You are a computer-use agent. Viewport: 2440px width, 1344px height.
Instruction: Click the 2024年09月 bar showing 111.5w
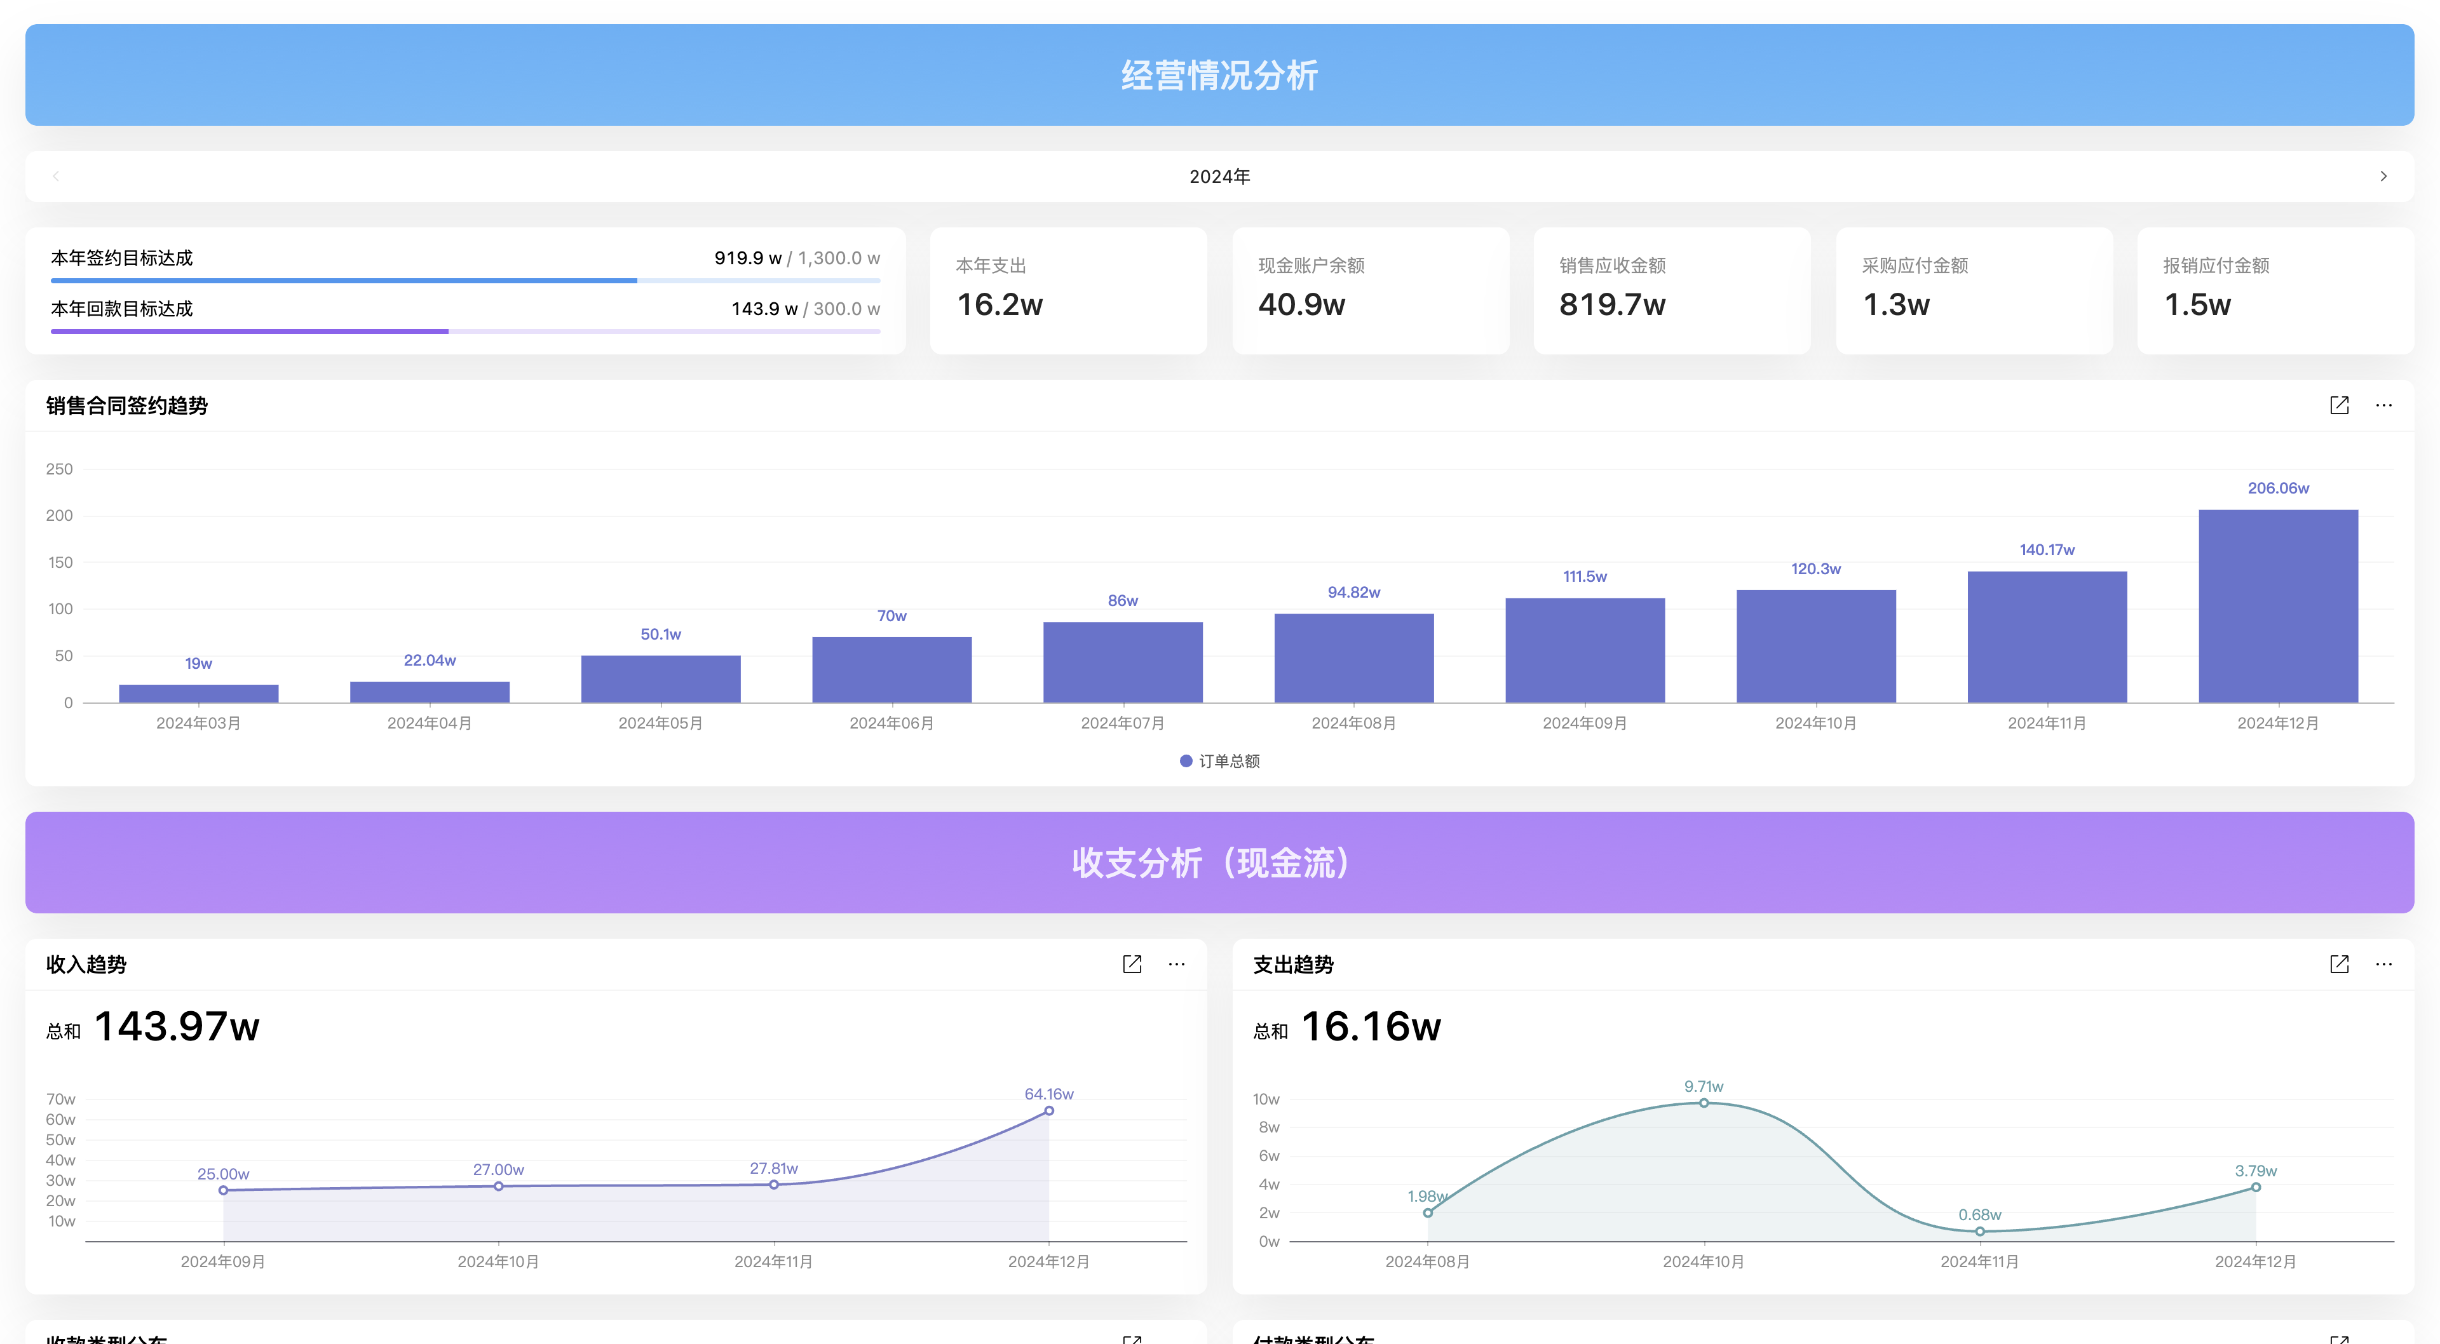coord(1585,650)
